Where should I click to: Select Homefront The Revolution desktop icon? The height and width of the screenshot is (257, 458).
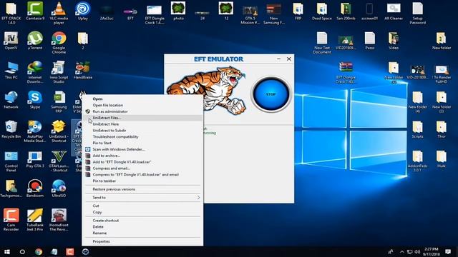[x=59, y=220]
